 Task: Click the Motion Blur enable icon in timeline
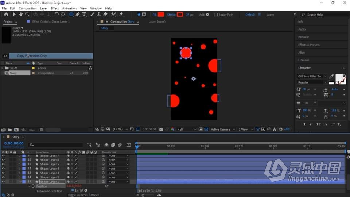pos(120,145)
